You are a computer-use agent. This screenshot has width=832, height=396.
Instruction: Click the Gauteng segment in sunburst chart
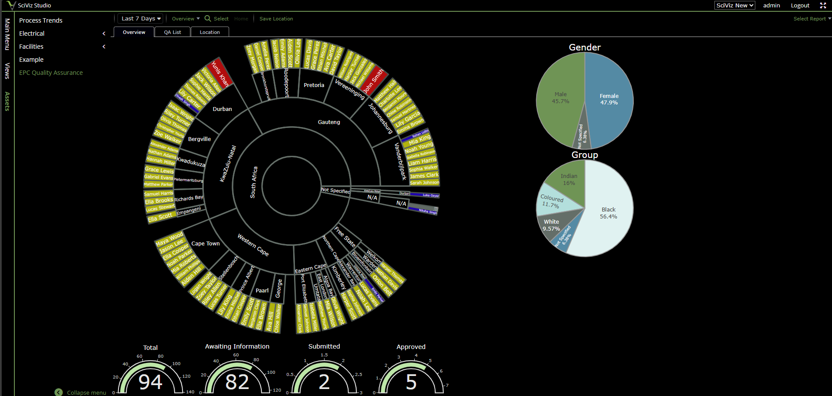[x=328, y=122]
